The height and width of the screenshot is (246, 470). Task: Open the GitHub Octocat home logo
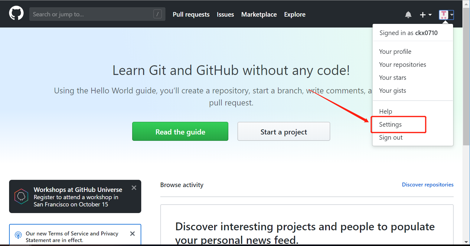16,14
